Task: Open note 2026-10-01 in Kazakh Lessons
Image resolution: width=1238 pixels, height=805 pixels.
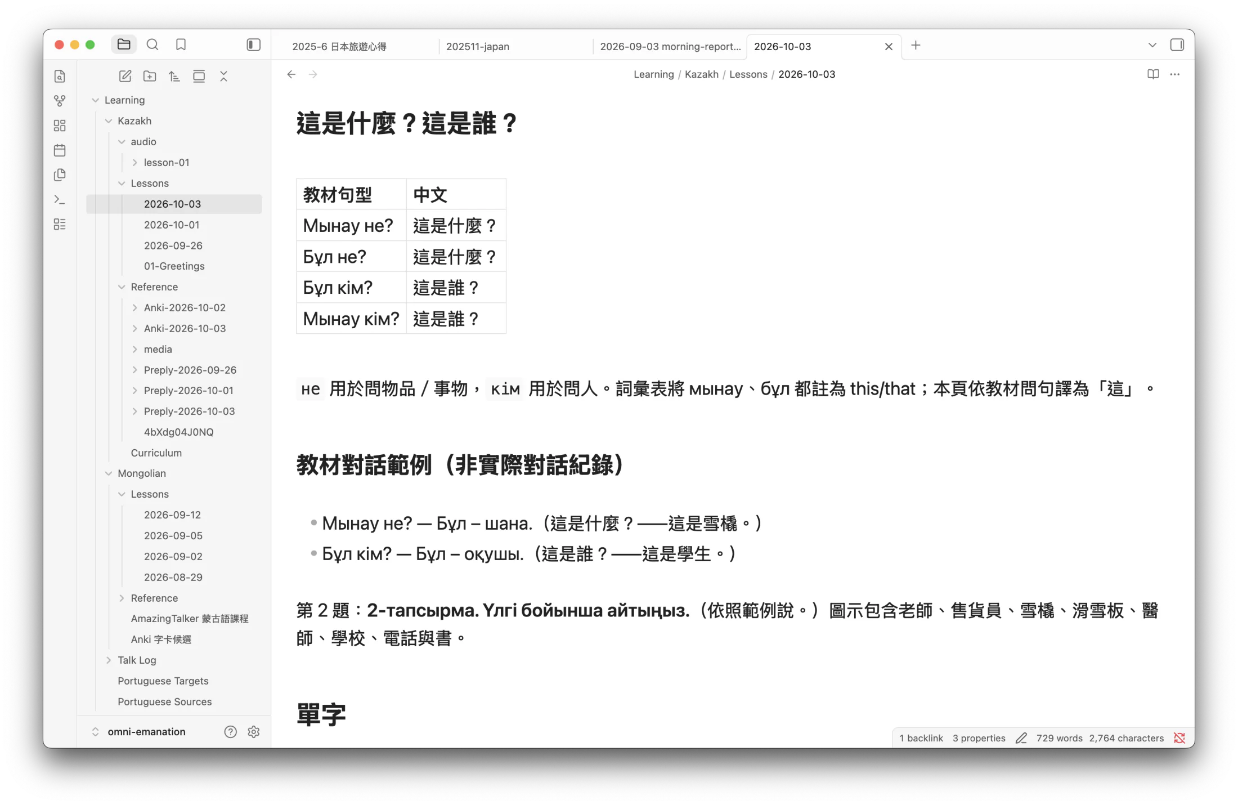Action: pyautogui.click(x=172, y=225)
